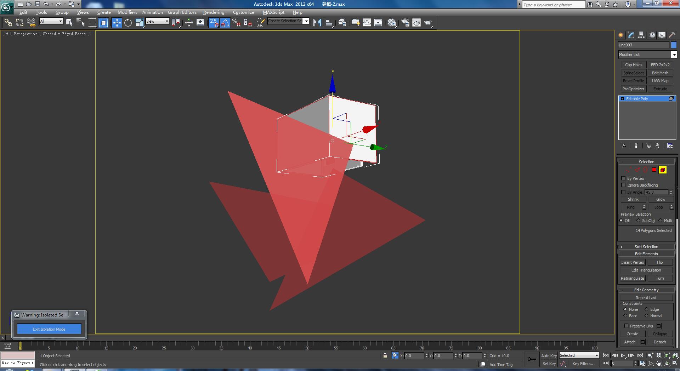Select the Select and Link tool
This screenshot has height=371, width=680.
point(8,23)
